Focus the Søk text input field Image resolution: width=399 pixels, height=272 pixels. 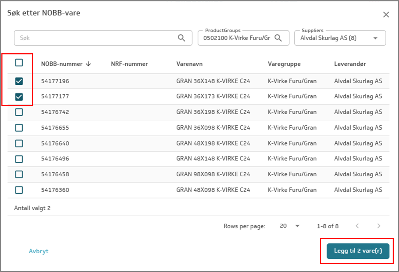point(95,38)
